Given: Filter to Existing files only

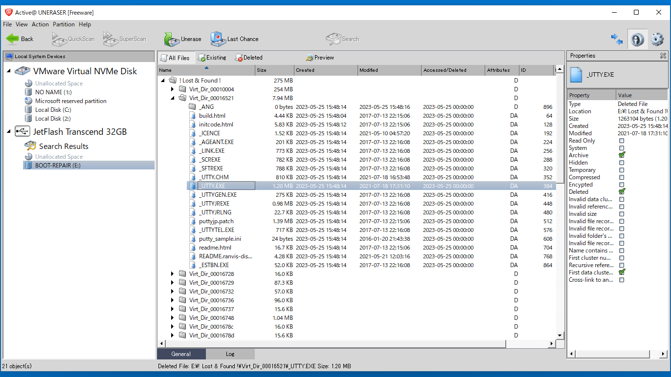Looking at the screenshot, I should coord(212,58).
